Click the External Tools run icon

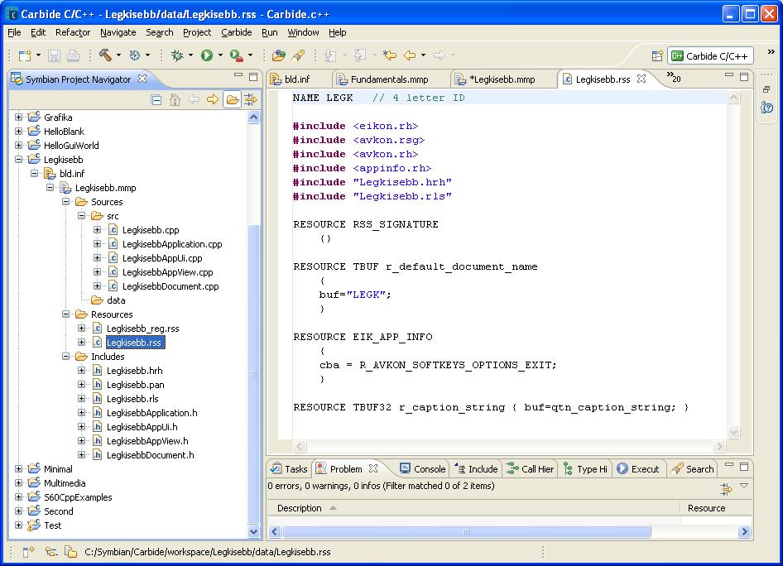(236, 55)
